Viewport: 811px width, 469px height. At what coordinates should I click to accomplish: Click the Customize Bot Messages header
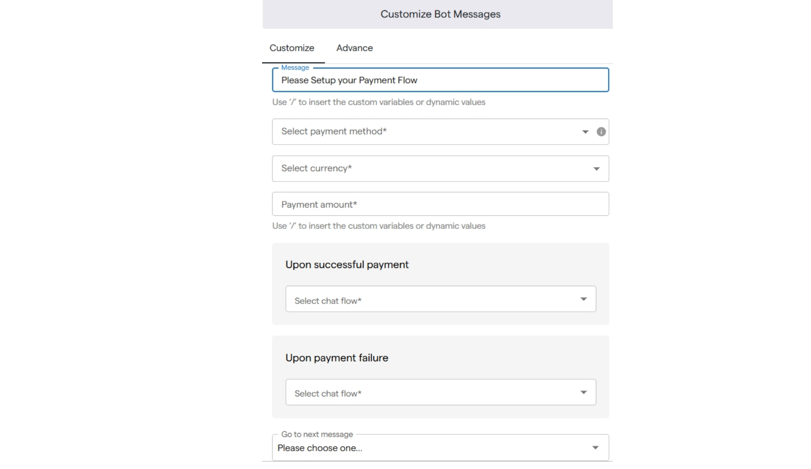pos(440,14)
